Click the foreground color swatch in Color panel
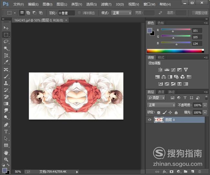 tap(150, 31)
